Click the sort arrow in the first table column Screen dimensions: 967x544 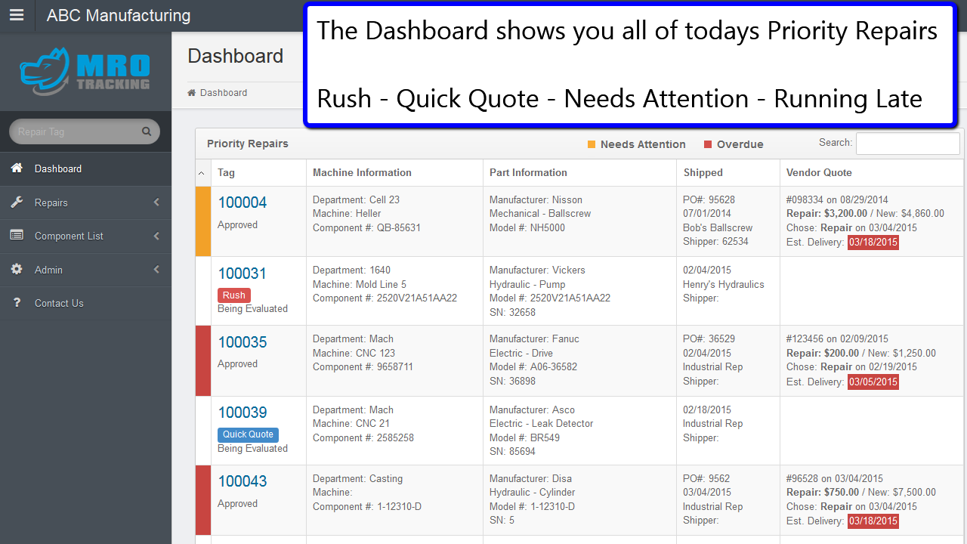tap(201, 173)
